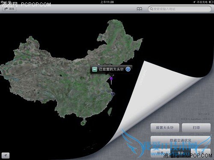Click the address search field
Image resolution: width=214 pixels, height=160 pixels.
point(180,9)
